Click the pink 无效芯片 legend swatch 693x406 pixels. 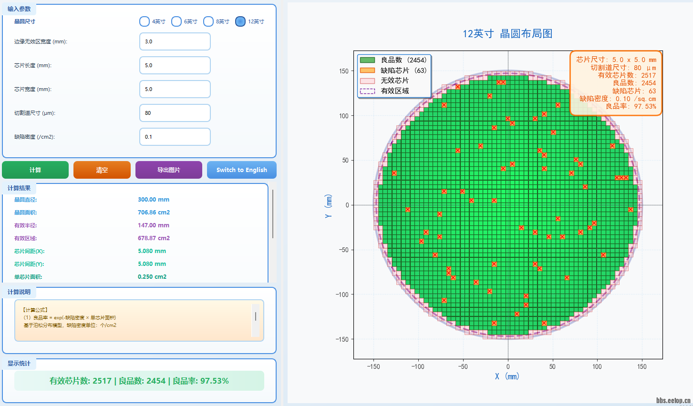(x=367, y=81)
